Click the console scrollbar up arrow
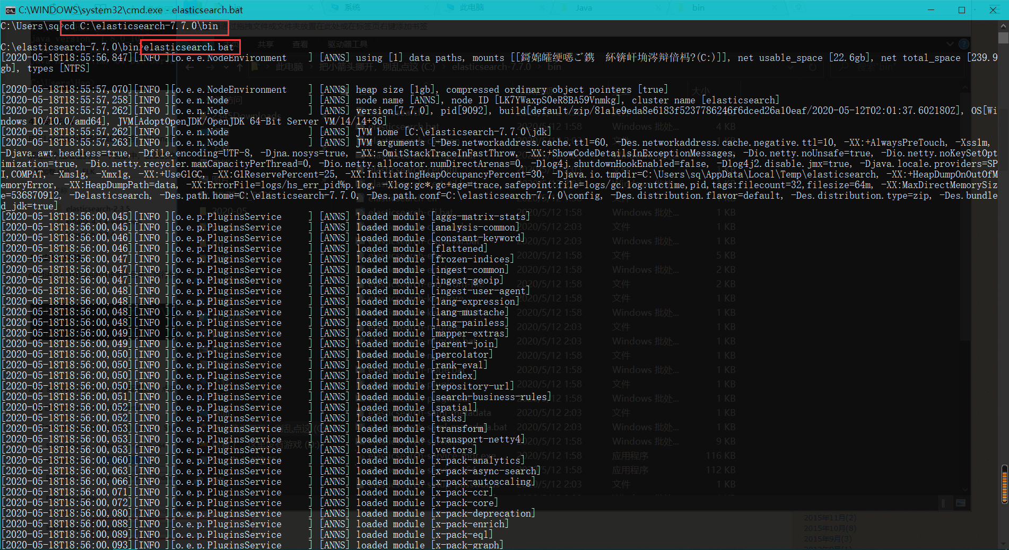Screen dimensions: 1009x550 click(x=1003, y=25)
